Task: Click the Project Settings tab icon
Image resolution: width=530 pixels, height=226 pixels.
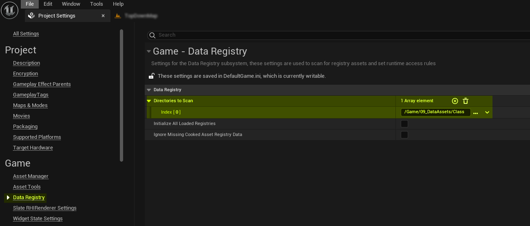Action: point(31,16)
